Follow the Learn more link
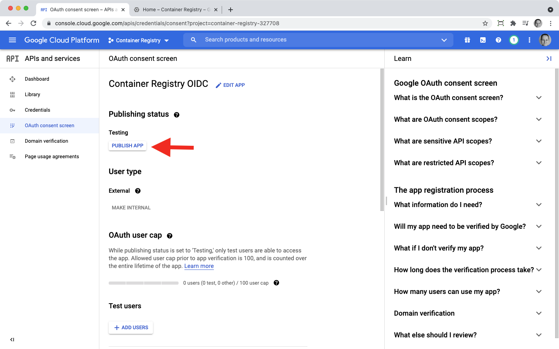The width and height of the screenshot is (559, 349). tap(199, 266)
